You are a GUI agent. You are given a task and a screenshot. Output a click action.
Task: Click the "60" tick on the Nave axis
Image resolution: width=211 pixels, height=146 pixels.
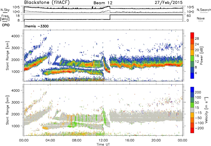pyautogui.click(x=189, y=16)
